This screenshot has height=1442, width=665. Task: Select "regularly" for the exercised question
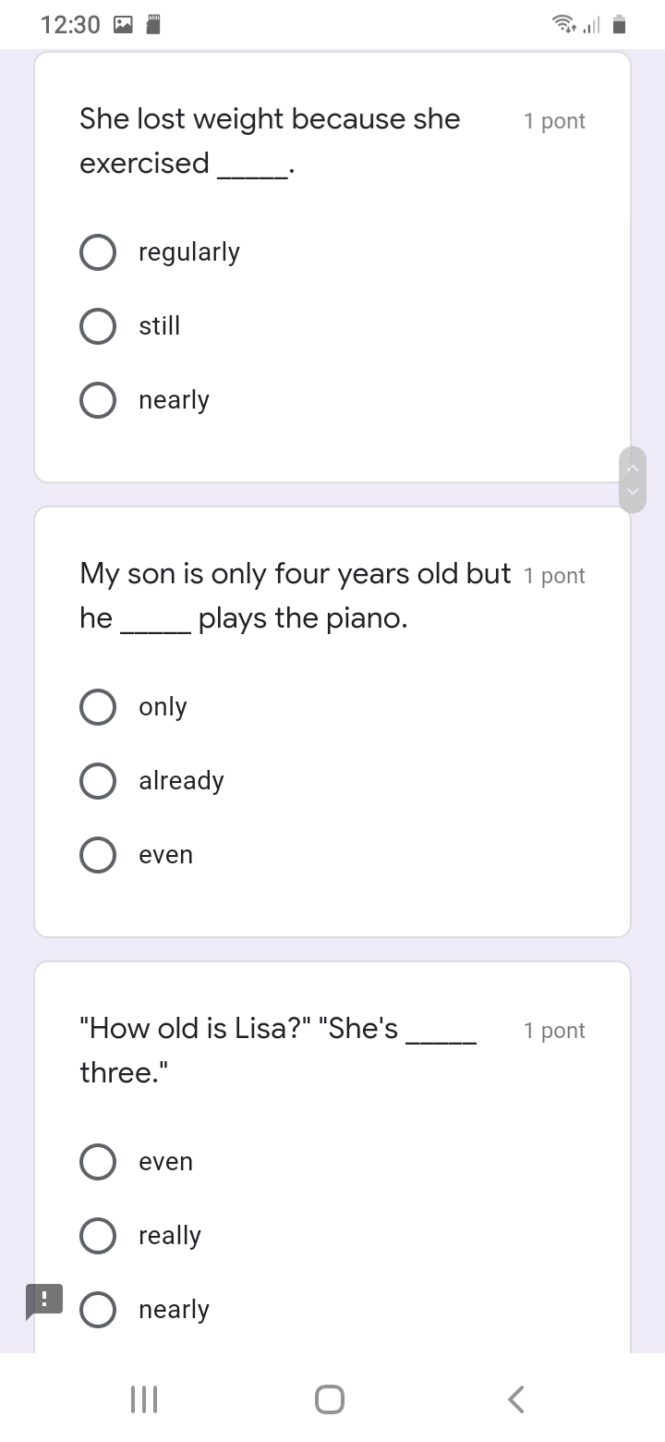click(98, 252)
